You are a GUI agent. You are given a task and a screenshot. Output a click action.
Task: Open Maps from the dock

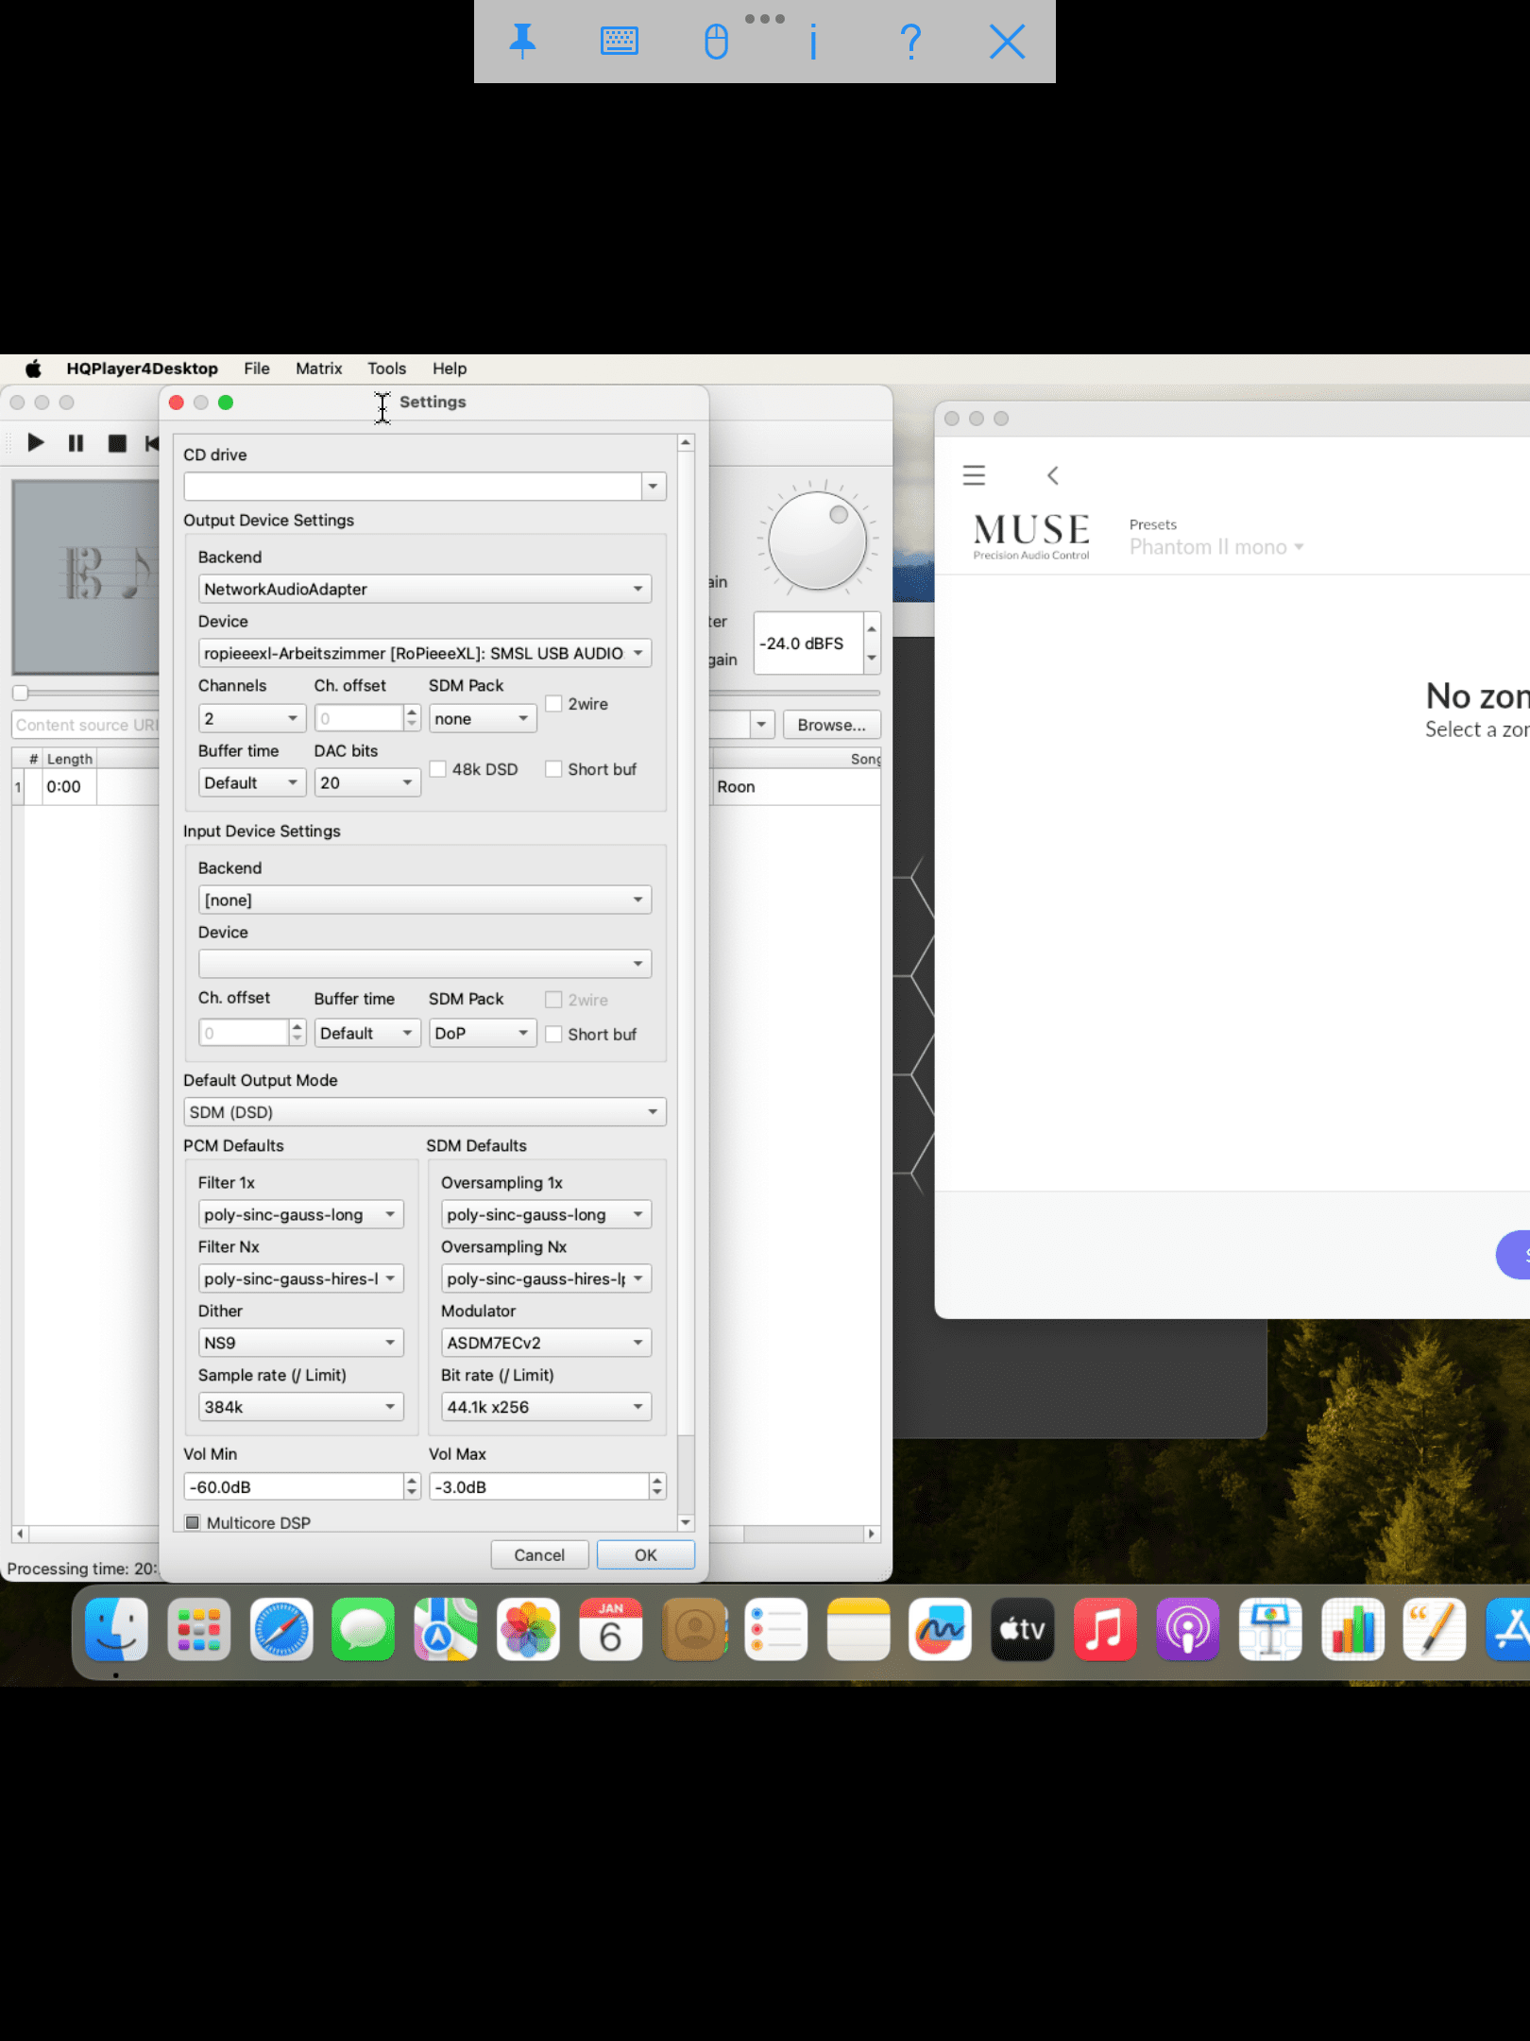click(446, 1629)
